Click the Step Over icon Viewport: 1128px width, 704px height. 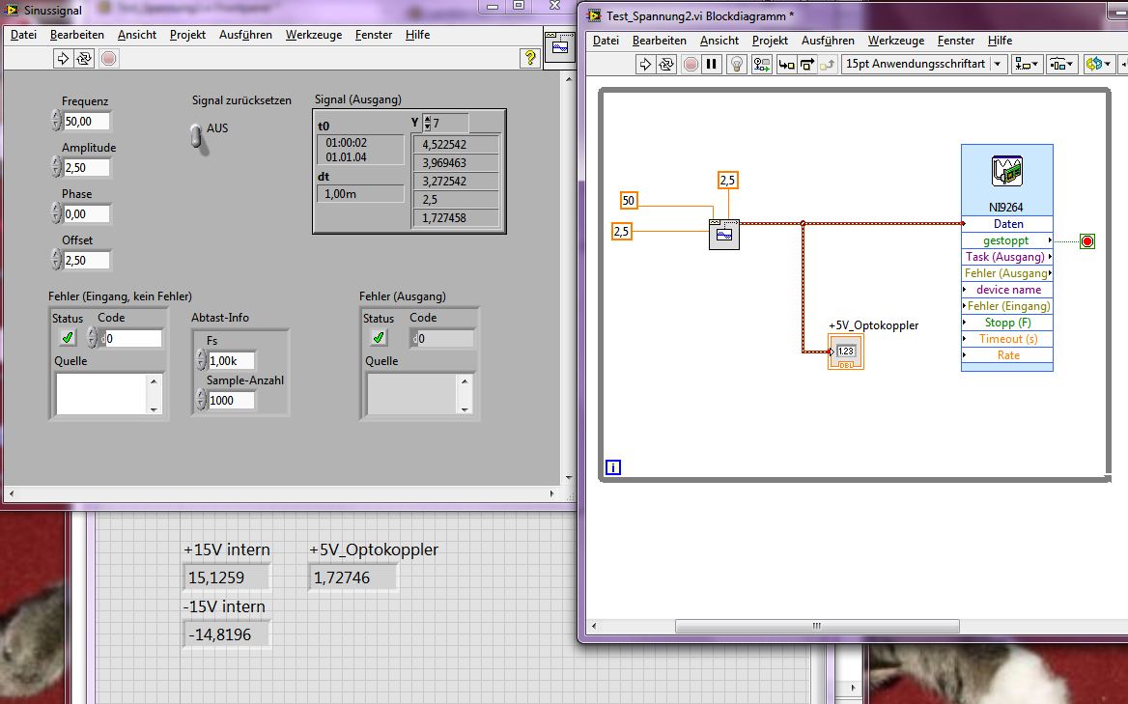click(x=807, y=65)
